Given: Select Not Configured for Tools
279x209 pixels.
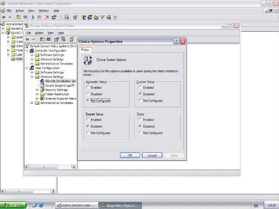Looking at the screenshot, I should click(140, 133).
